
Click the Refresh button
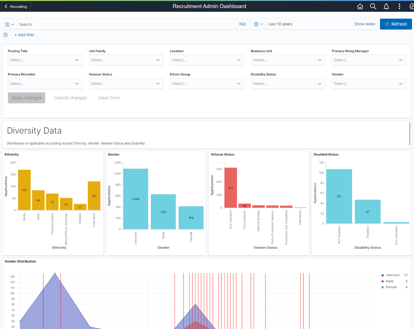[x=396, y=24]
